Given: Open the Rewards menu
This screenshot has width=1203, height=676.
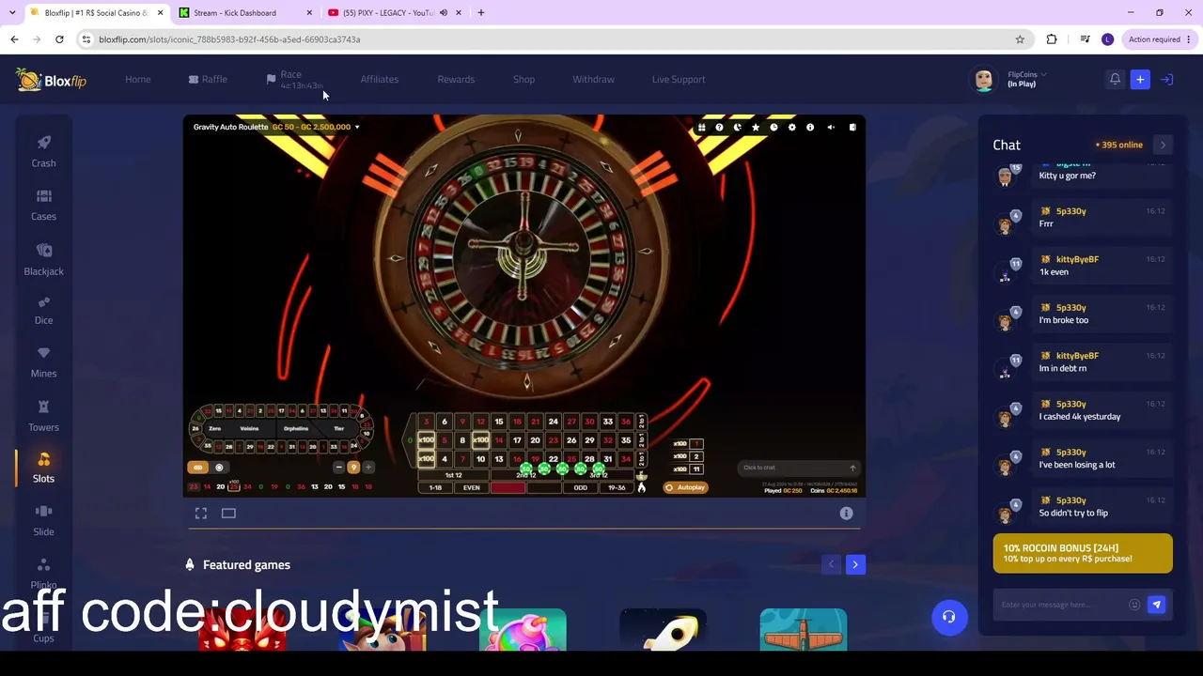Looking at the screenshot, I should tap(456, 80).
